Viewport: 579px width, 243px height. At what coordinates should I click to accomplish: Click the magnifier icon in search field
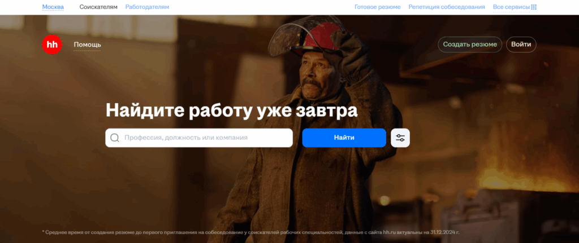coord(115,138)
